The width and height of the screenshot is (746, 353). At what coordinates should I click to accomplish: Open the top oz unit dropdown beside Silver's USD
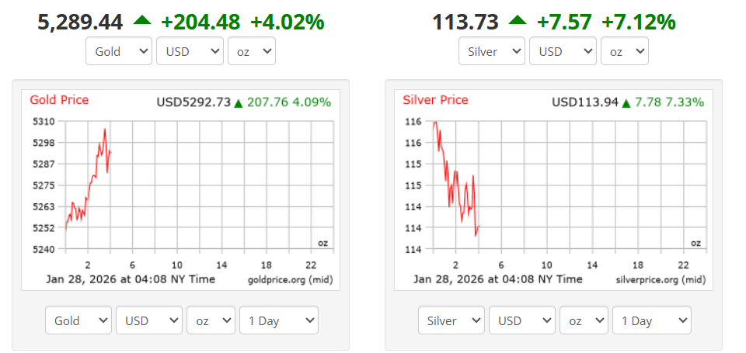click(x=624, y=51)
